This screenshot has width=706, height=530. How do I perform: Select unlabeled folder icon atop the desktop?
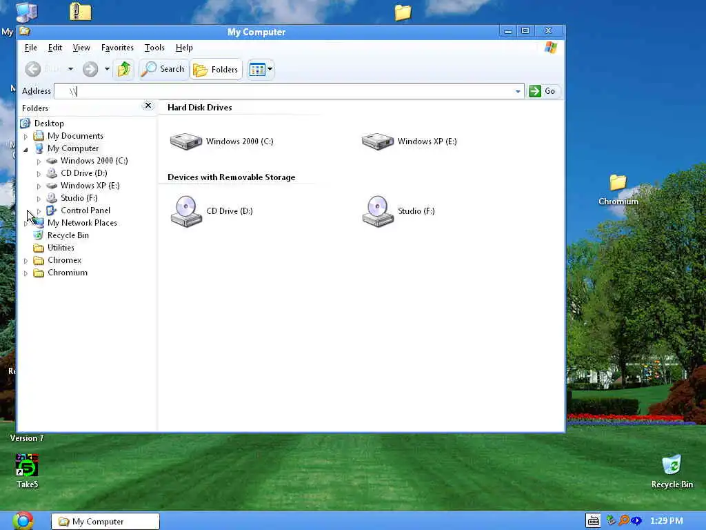point(403,12)
